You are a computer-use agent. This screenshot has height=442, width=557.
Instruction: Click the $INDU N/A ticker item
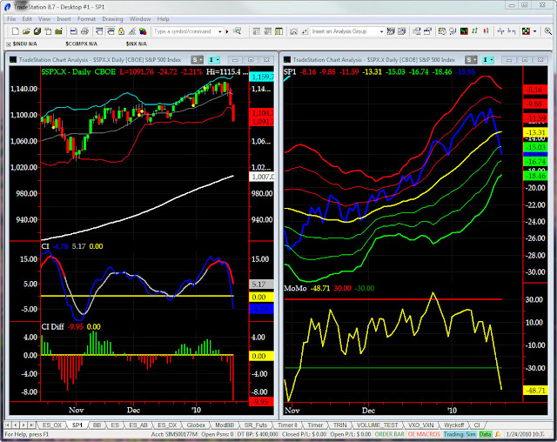tap(24, 44)
